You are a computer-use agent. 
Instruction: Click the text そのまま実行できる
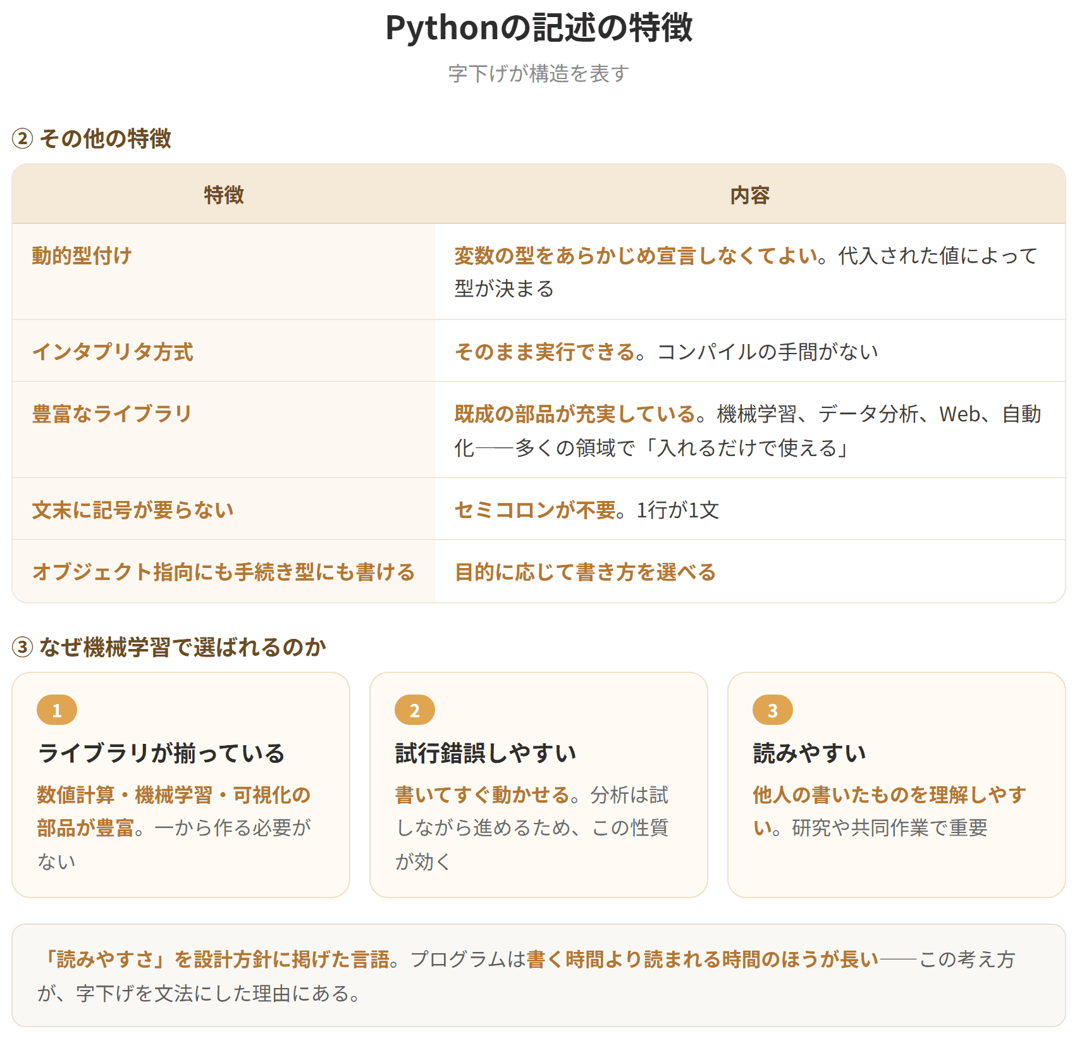(545, 352)
